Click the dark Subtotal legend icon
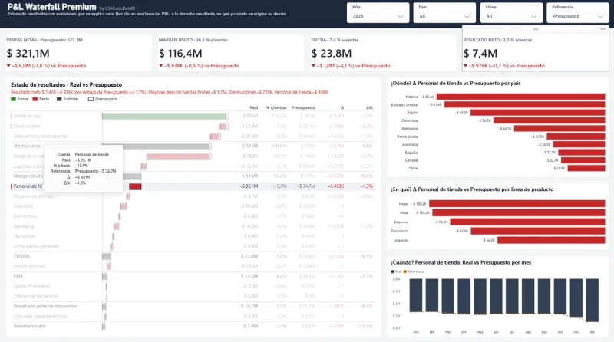 59,99
